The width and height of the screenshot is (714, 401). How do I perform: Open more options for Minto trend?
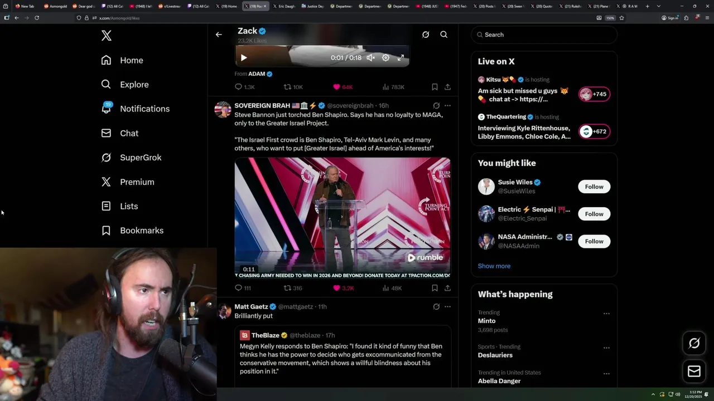click(606, 314)
